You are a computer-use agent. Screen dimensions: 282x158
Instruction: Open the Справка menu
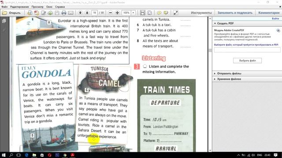pyautogui.click(x=60, y=7)
